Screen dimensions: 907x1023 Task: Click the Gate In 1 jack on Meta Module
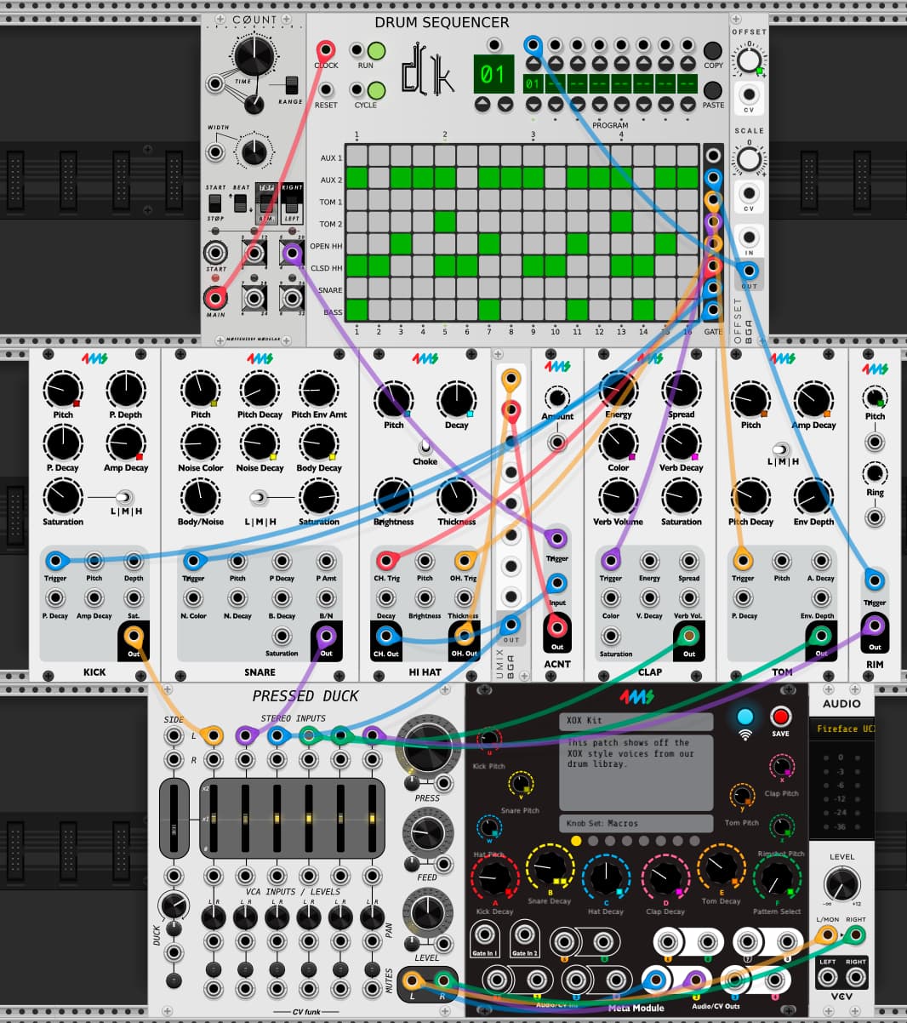click(x=485, y=935)
